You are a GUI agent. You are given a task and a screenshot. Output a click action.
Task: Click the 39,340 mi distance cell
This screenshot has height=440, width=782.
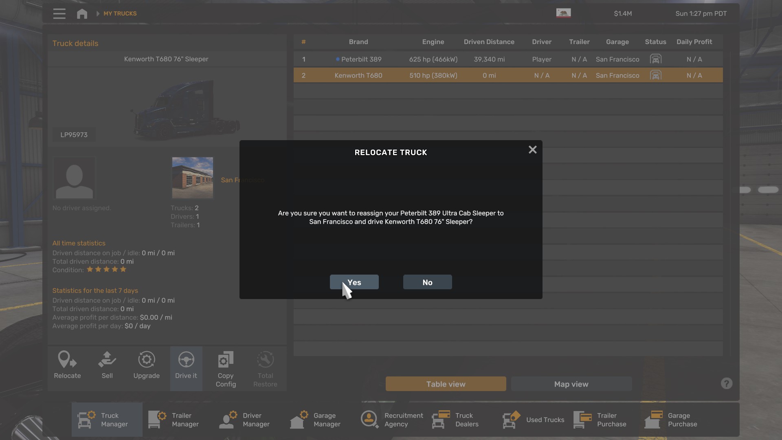(489, 59)
